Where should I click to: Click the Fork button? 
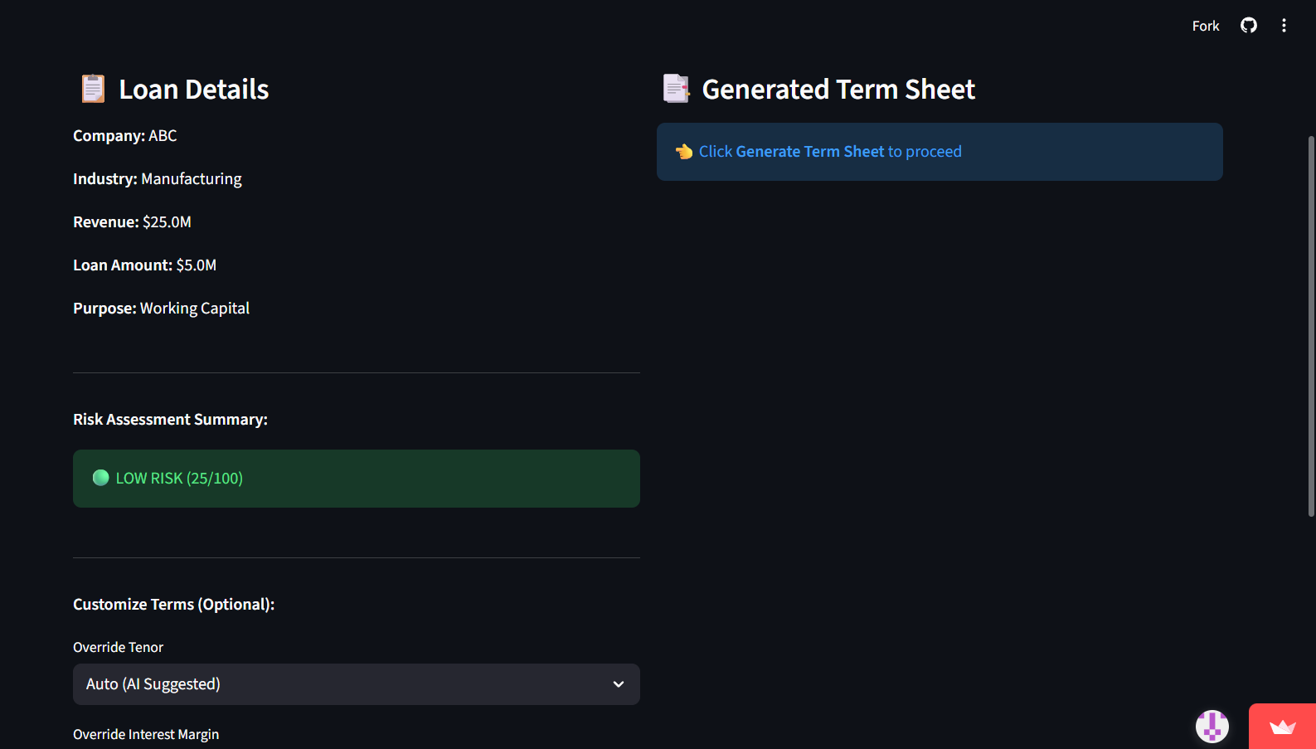coord(1205,26)
